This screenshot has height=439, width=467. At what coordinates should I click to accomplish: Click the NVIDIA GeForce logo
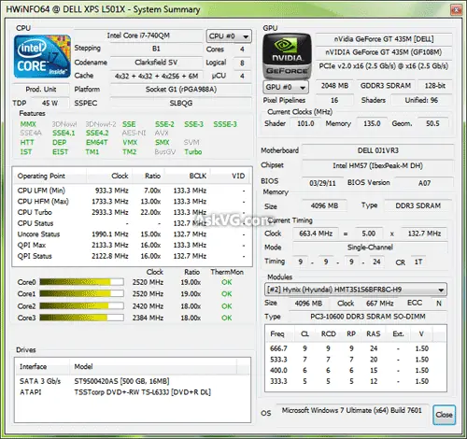(x=287, y=56)
